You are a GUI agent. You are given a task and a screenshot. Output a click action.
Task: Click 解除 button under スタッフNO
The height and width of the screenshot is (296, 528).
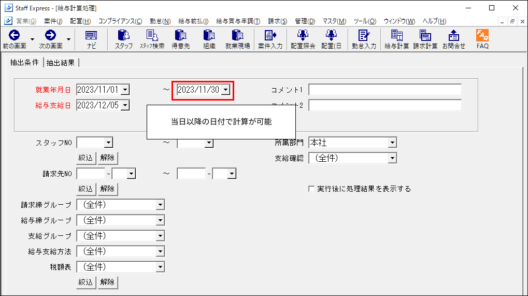[107, 158]
